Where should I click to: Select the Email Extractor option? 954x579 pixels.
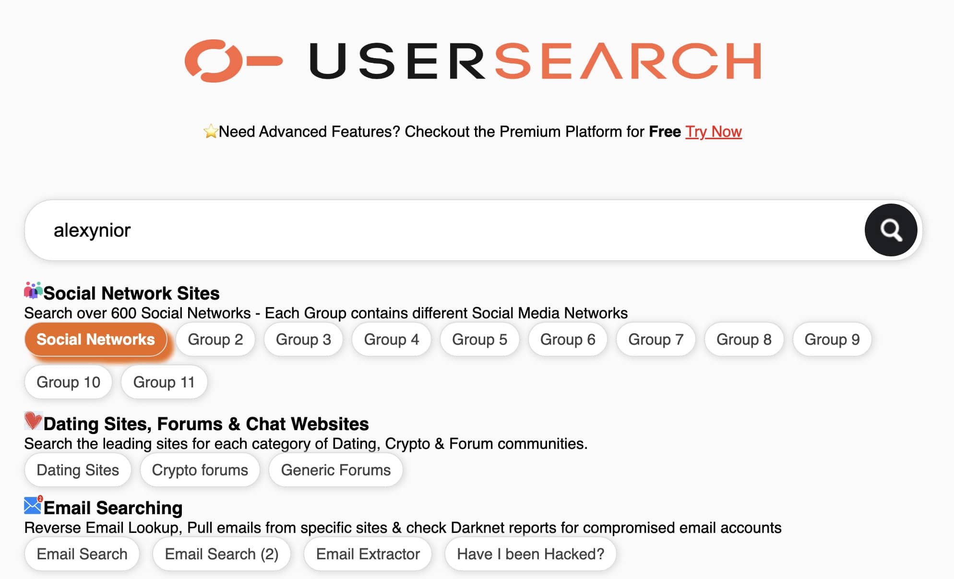point(368,554)
